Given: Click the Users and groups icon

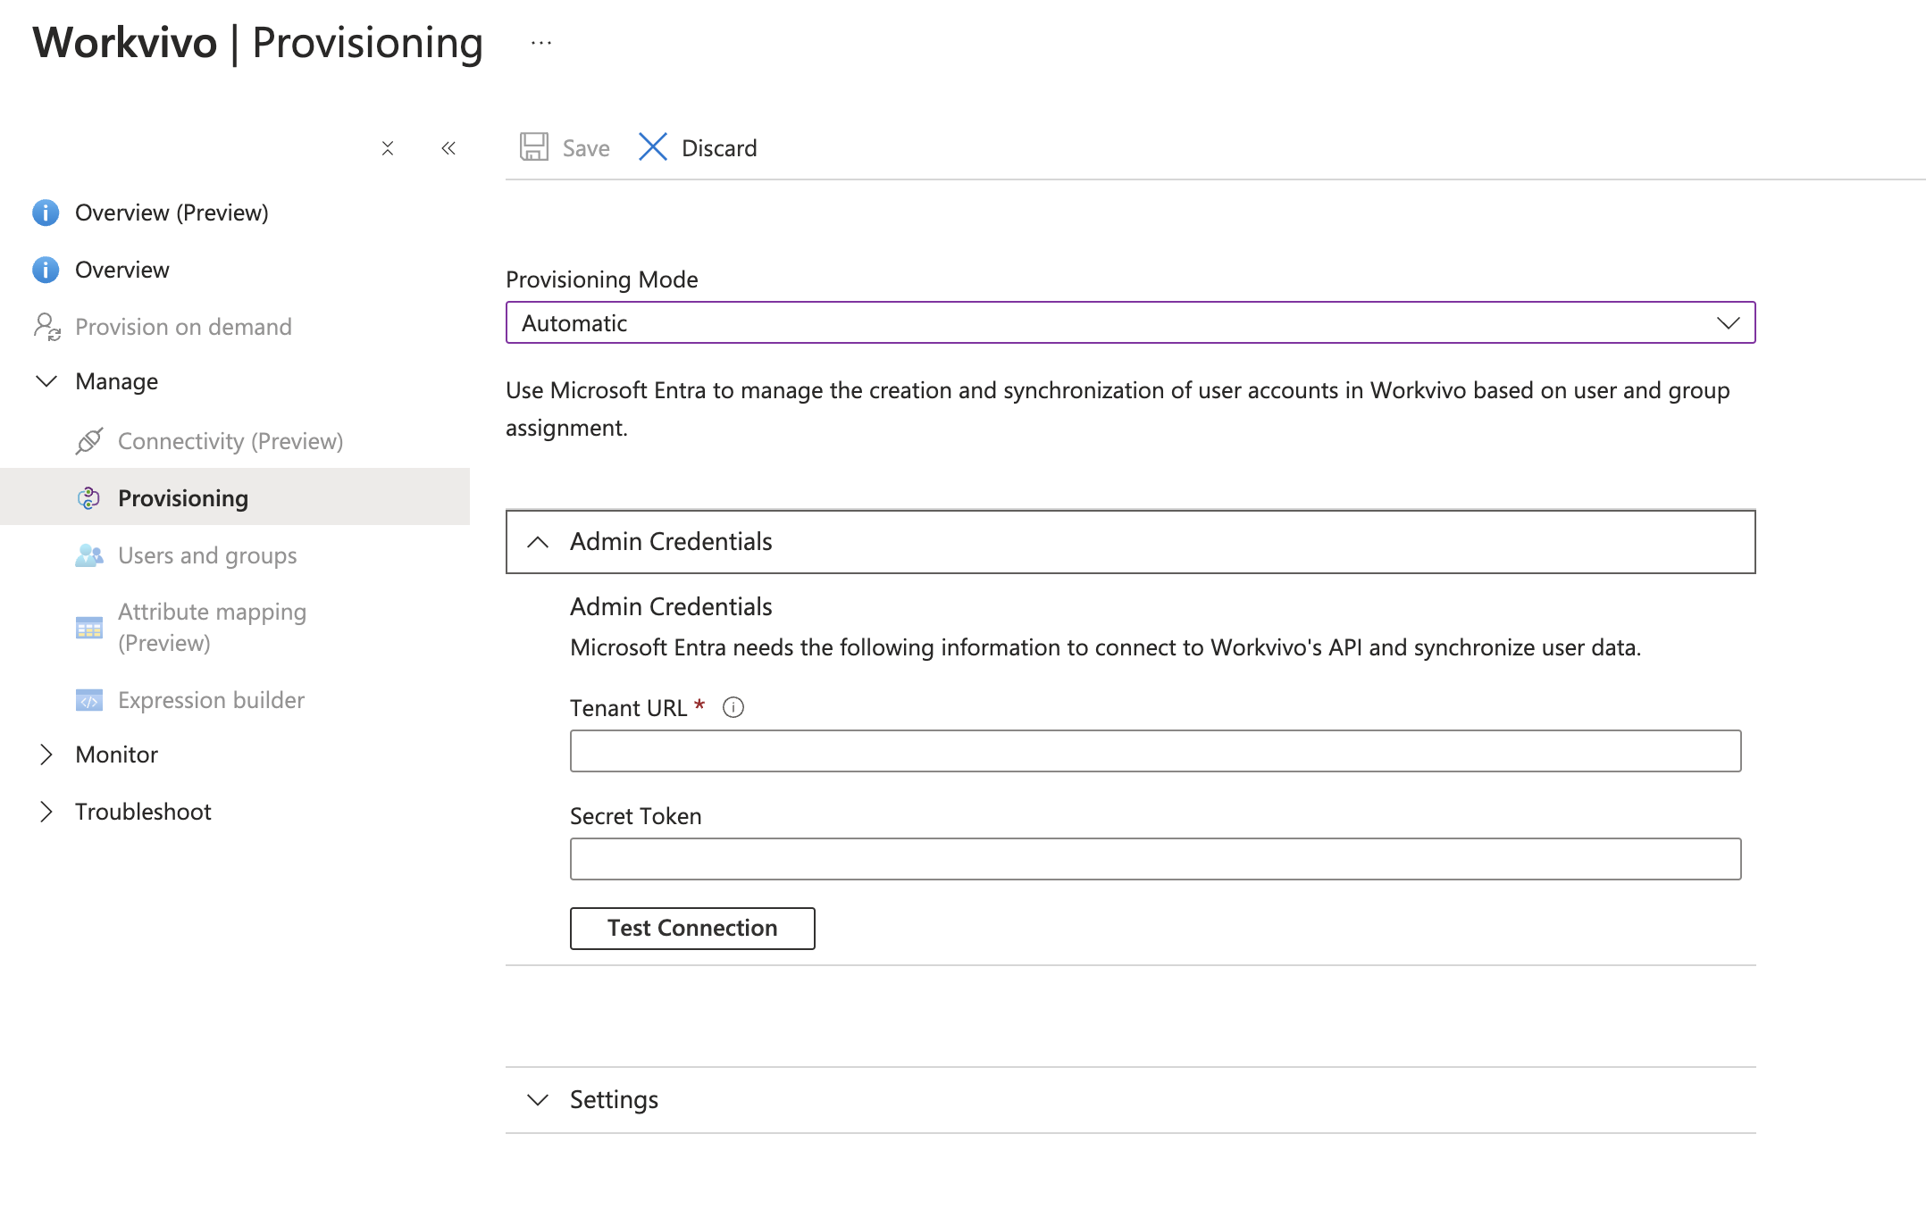Looking at the screenshot, I should click(89, 555).
